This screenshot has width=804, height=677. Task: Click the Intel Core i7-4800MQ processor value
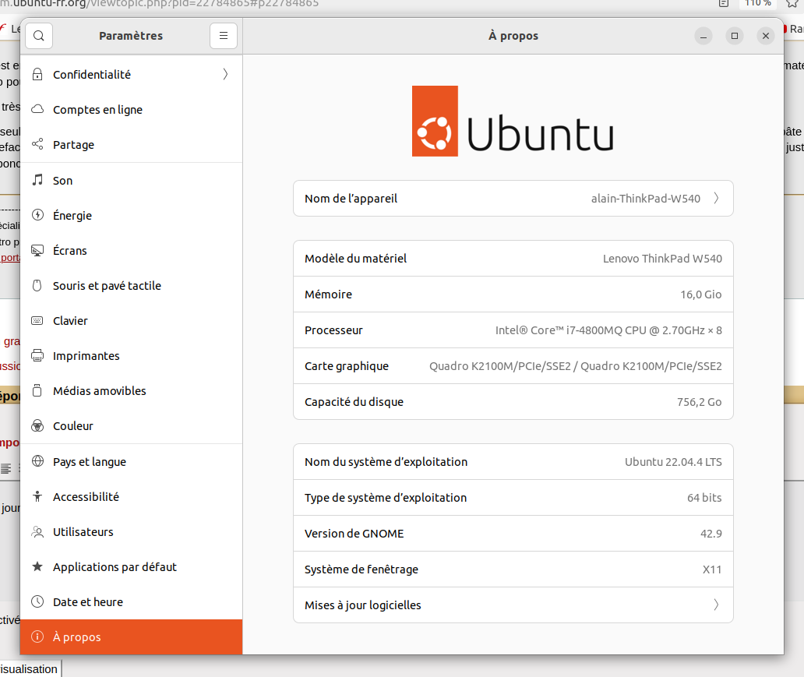[608, 330]
